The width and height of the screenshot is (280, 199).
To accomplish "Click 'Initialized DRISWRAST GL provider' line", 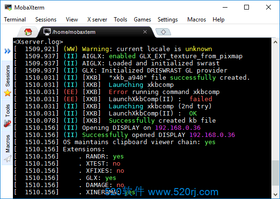I will coord(164,71).
